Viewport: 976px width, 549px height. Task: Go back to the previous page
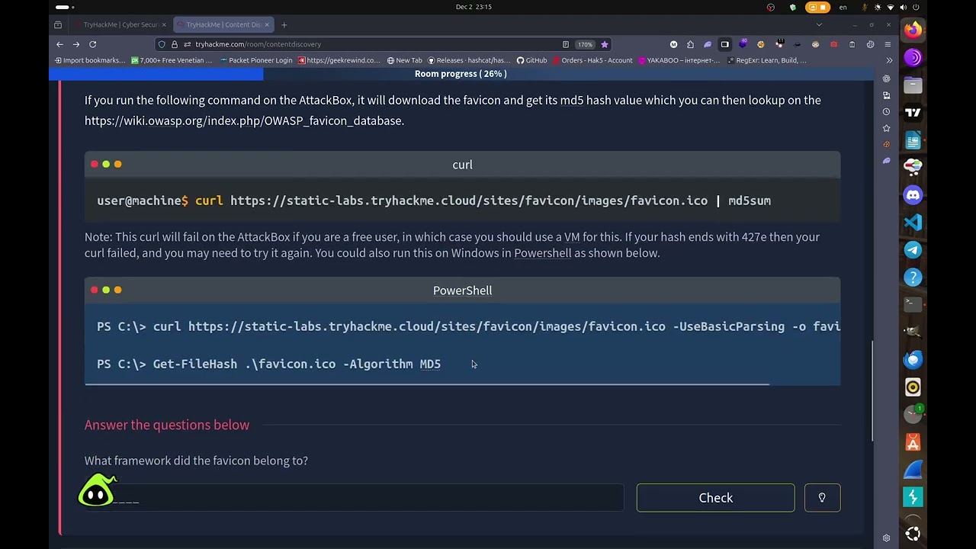pos(58,44)
